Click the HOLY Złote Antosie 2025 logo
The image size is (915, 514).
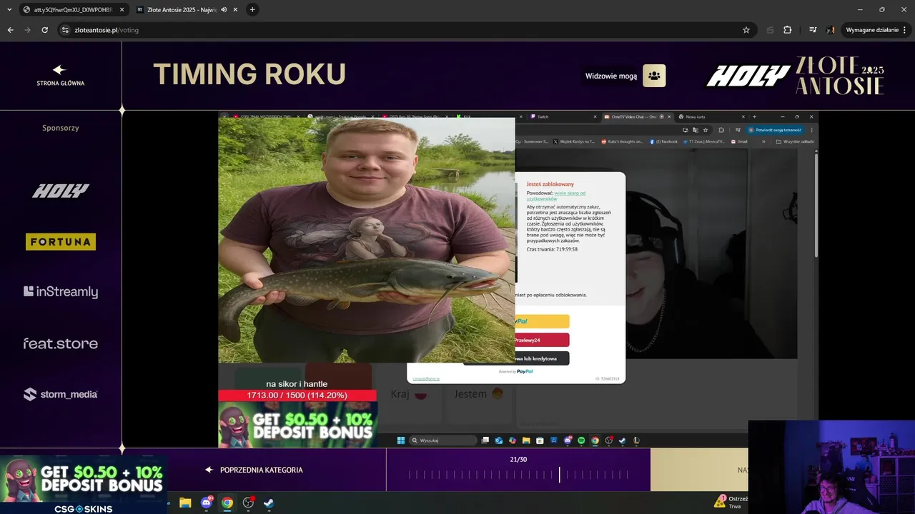click(x=796, y=76)
